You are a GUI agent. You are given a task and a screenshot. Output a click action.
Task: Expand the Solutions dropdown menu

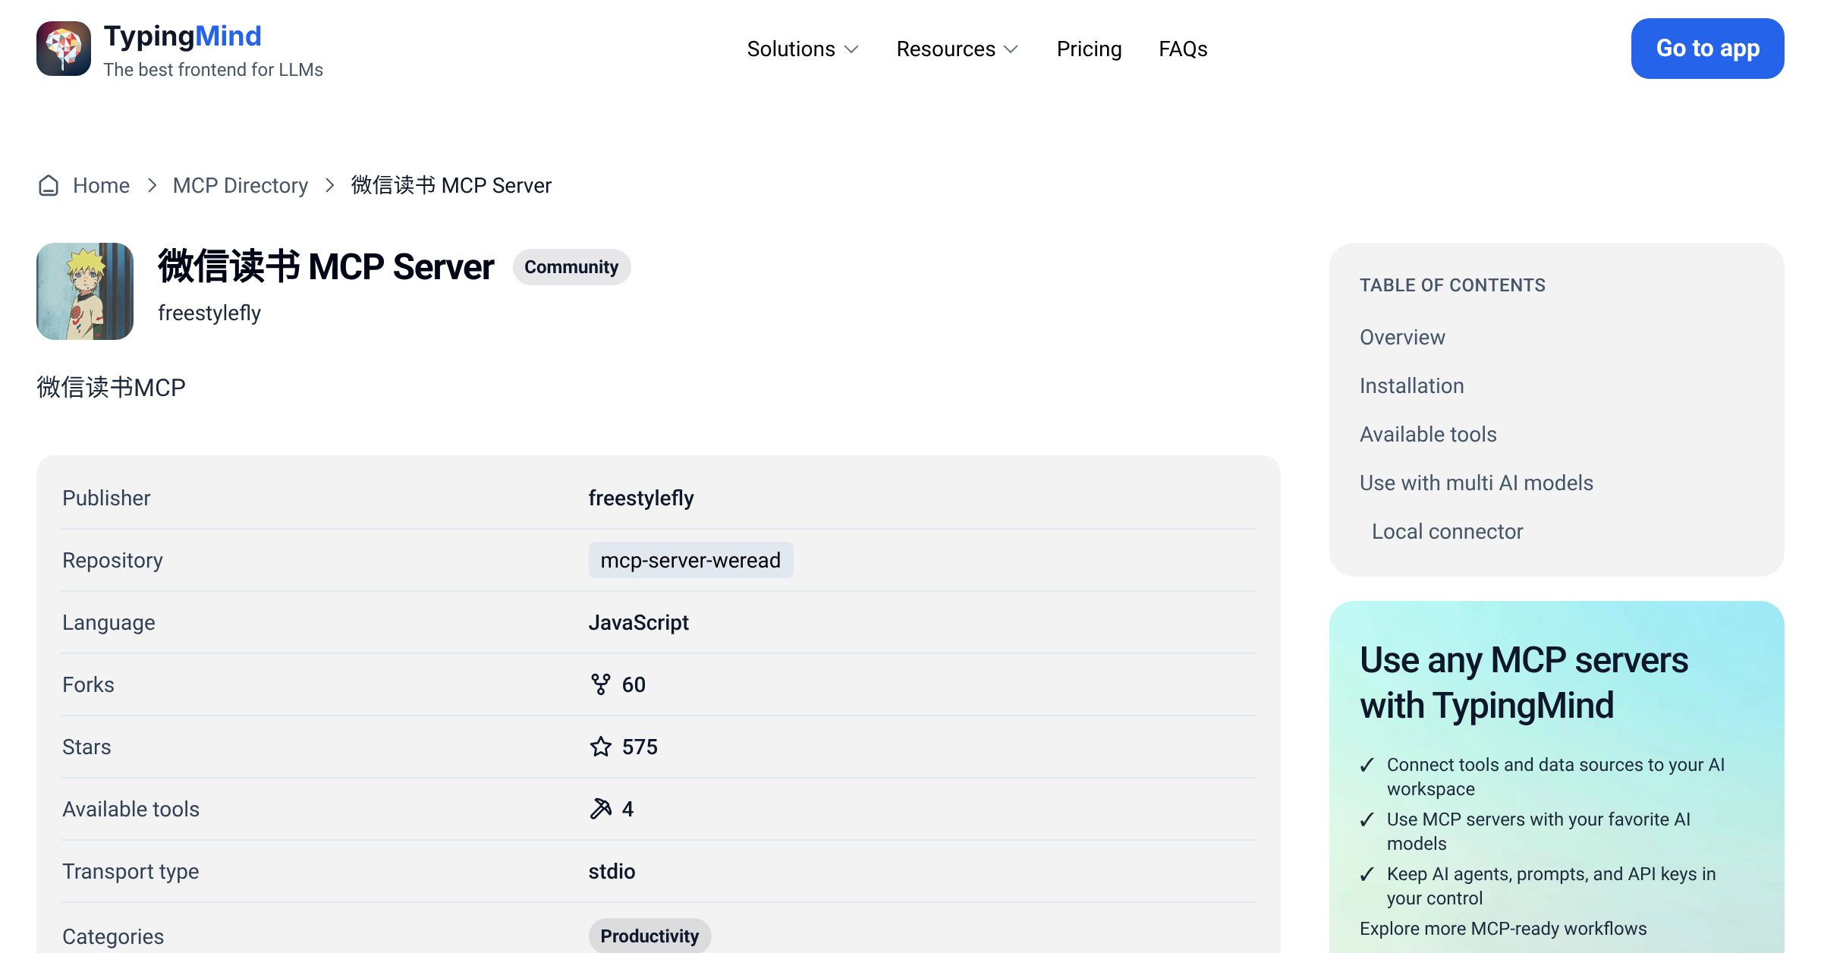tap(803, 49)
